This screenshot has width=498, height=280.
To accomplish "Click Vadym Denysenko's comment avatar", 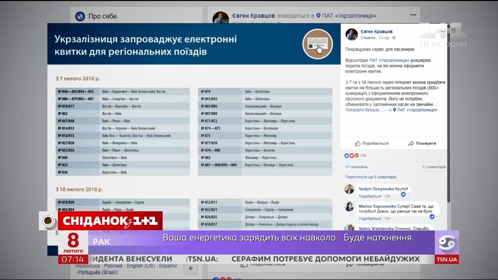I will coord(349,189).
